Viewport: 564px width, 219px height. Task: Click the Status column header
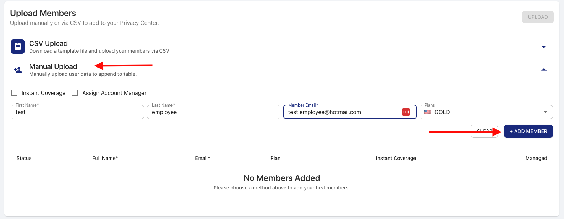24,158
